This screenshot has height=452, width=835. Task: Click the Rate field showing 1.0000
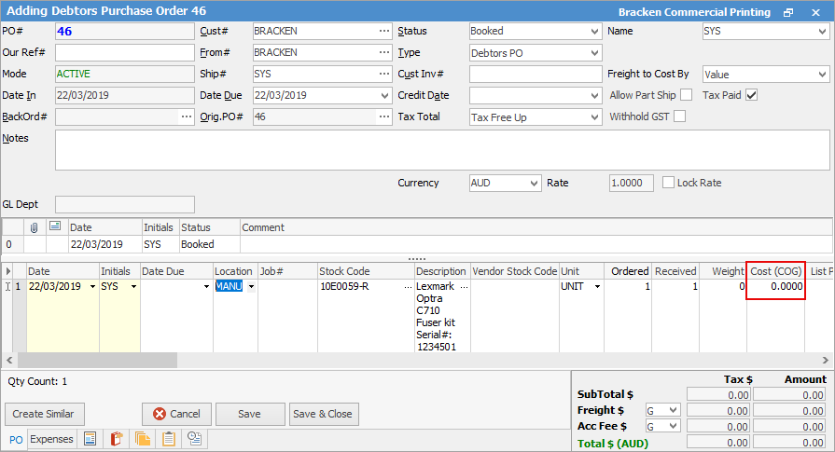pyautogui.click(x=631, y=183)
